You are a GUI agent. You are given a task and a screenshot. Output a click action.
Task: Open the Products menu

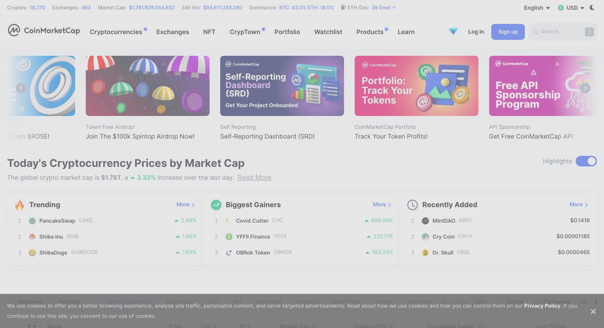370,32
